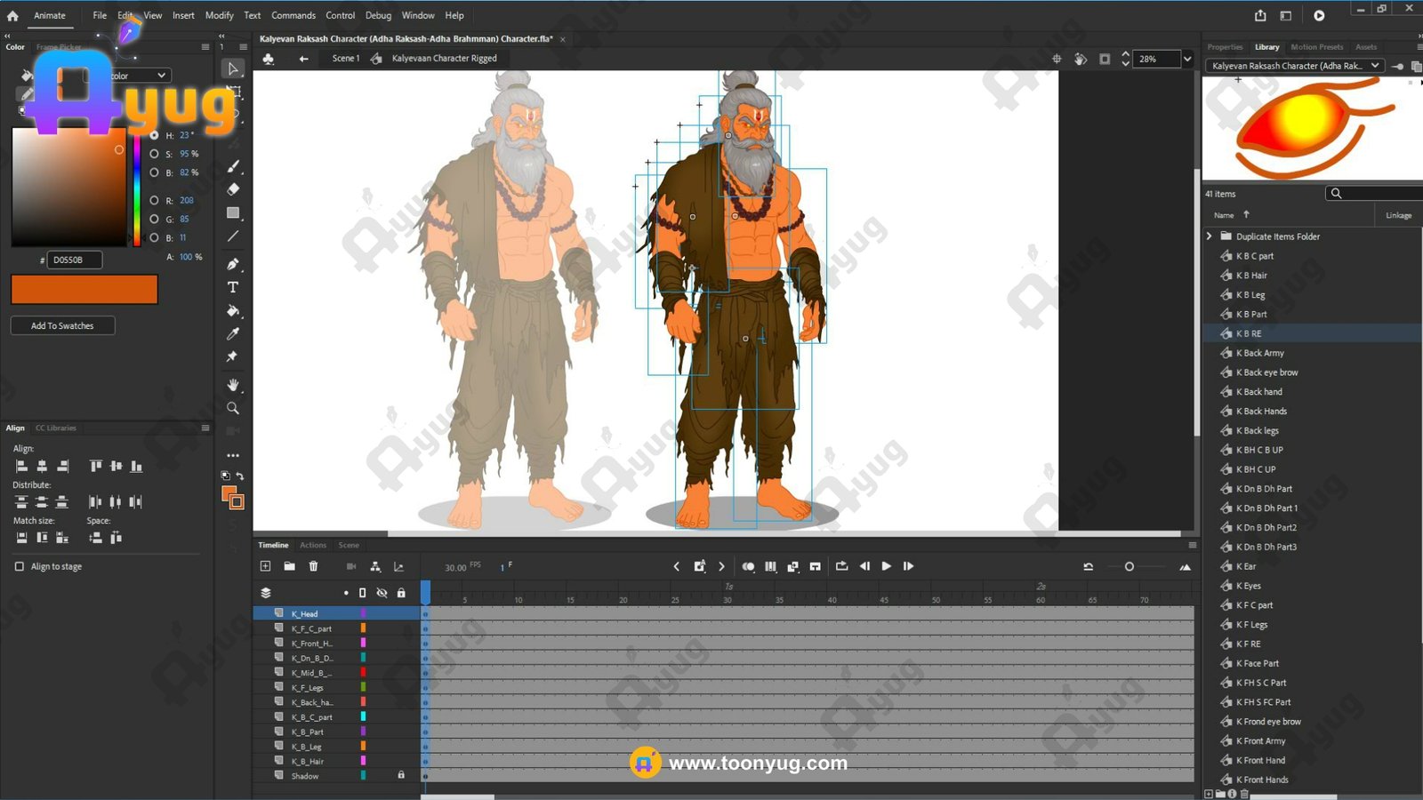Select the Zoom magnifier tool

[x=233, y=408]
